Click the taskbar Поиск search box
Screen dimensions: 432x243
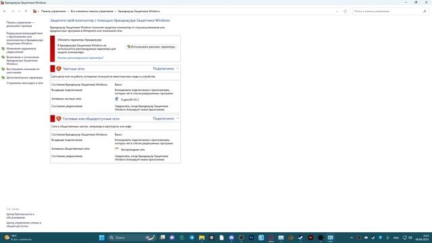click(132, 238)
